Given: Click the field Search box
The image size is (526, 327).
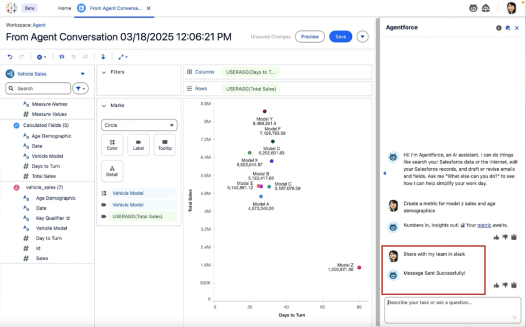Looking at the screenshot, I should click(x=38, y=88).
